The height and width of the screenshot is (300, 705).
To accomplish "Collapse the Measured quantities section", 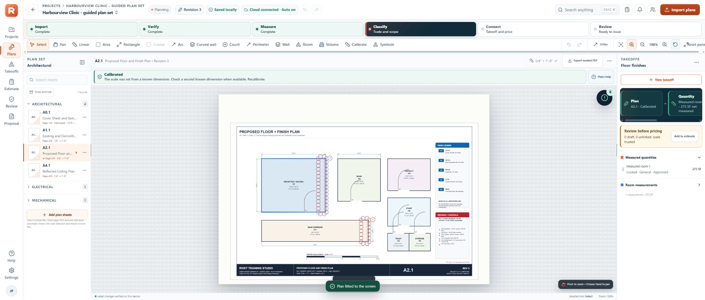I will point(699,157).
